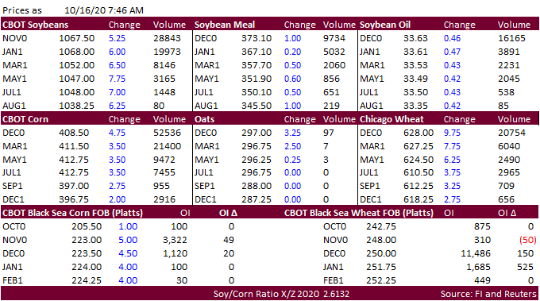Viewport: 540px width, 301px height.
Task: Click soybean meal DEC0 volume 9734
Action: point(334,38)
